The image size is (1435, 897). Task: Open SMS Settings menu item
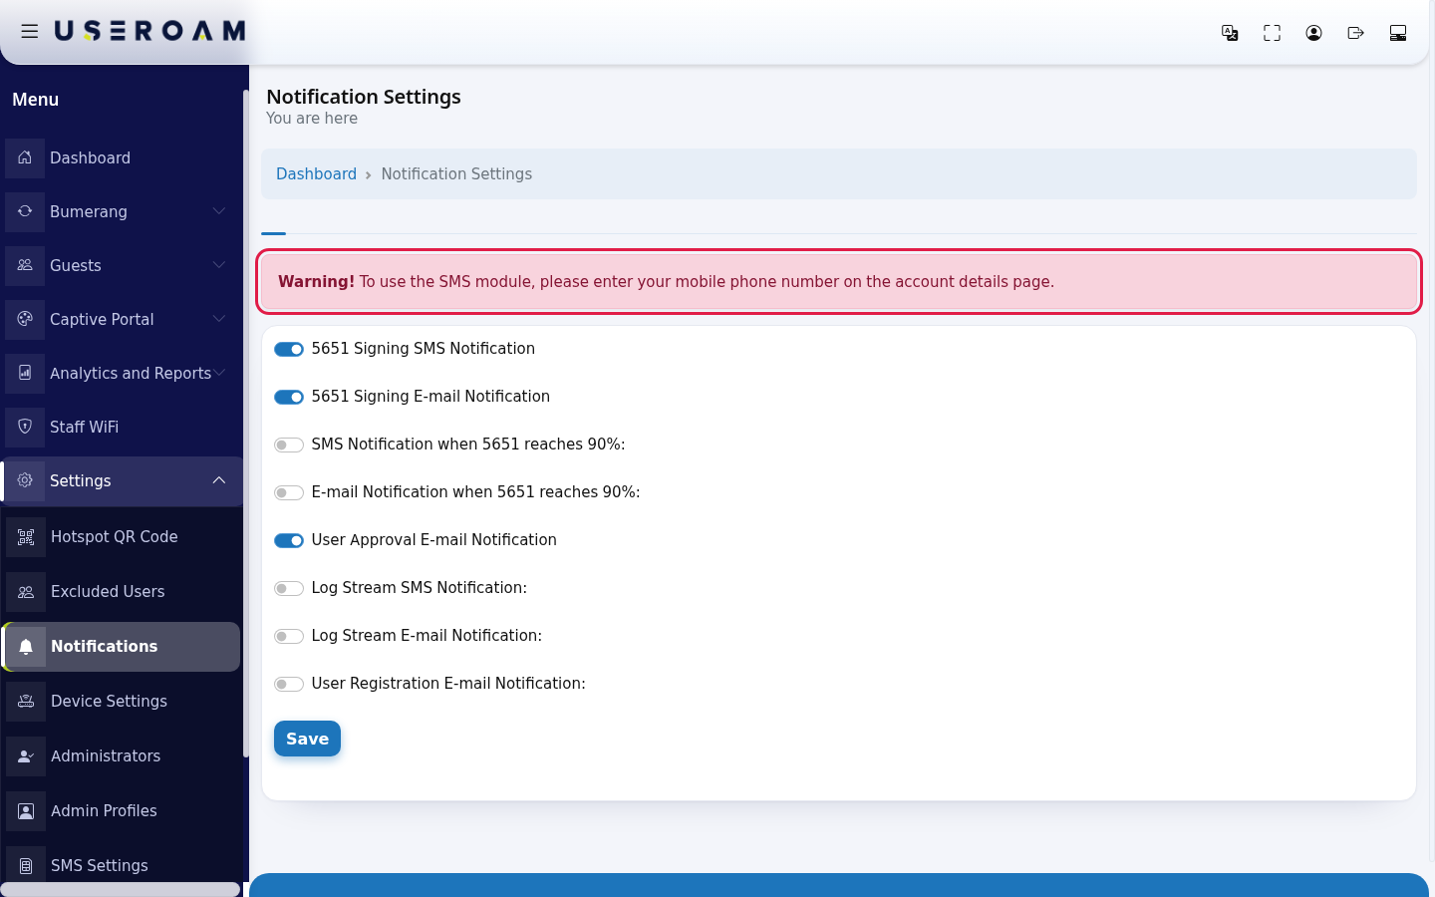point(122,865)
